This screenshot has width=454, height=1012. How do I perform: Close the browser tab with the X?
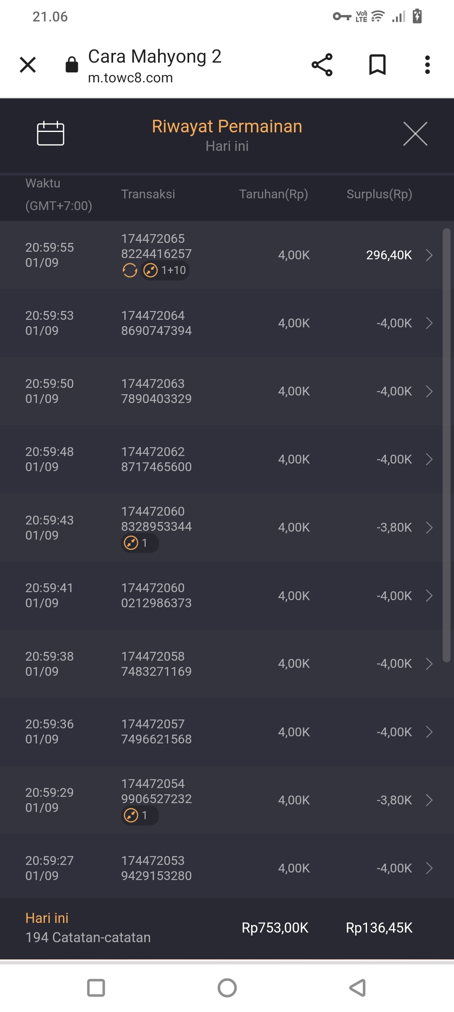(x=28, y=65)
